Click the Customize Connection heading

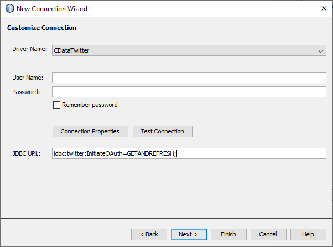point(41,28)
